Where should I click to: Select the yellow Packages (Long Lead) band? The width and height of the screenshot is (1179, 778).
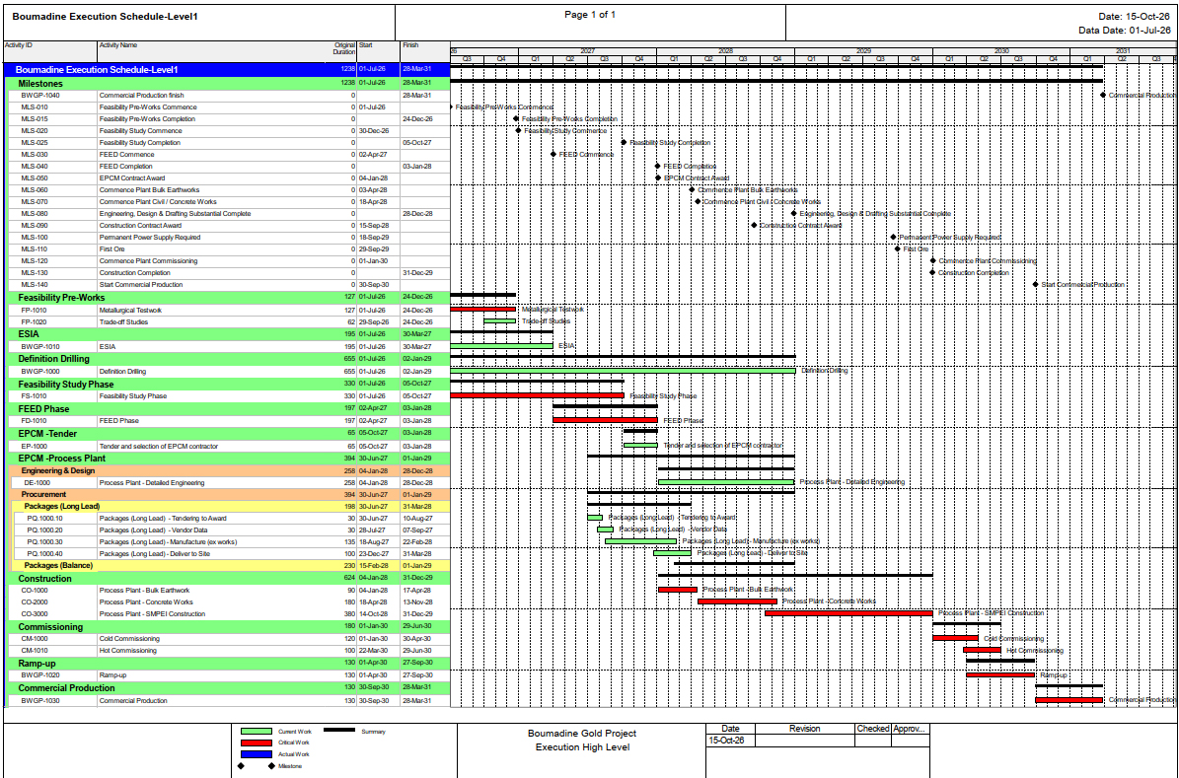[232, 507]
